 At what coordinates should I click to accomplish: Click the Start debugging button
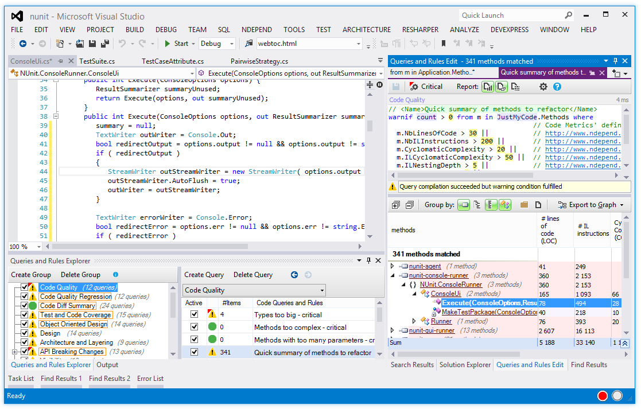(176, 44)
